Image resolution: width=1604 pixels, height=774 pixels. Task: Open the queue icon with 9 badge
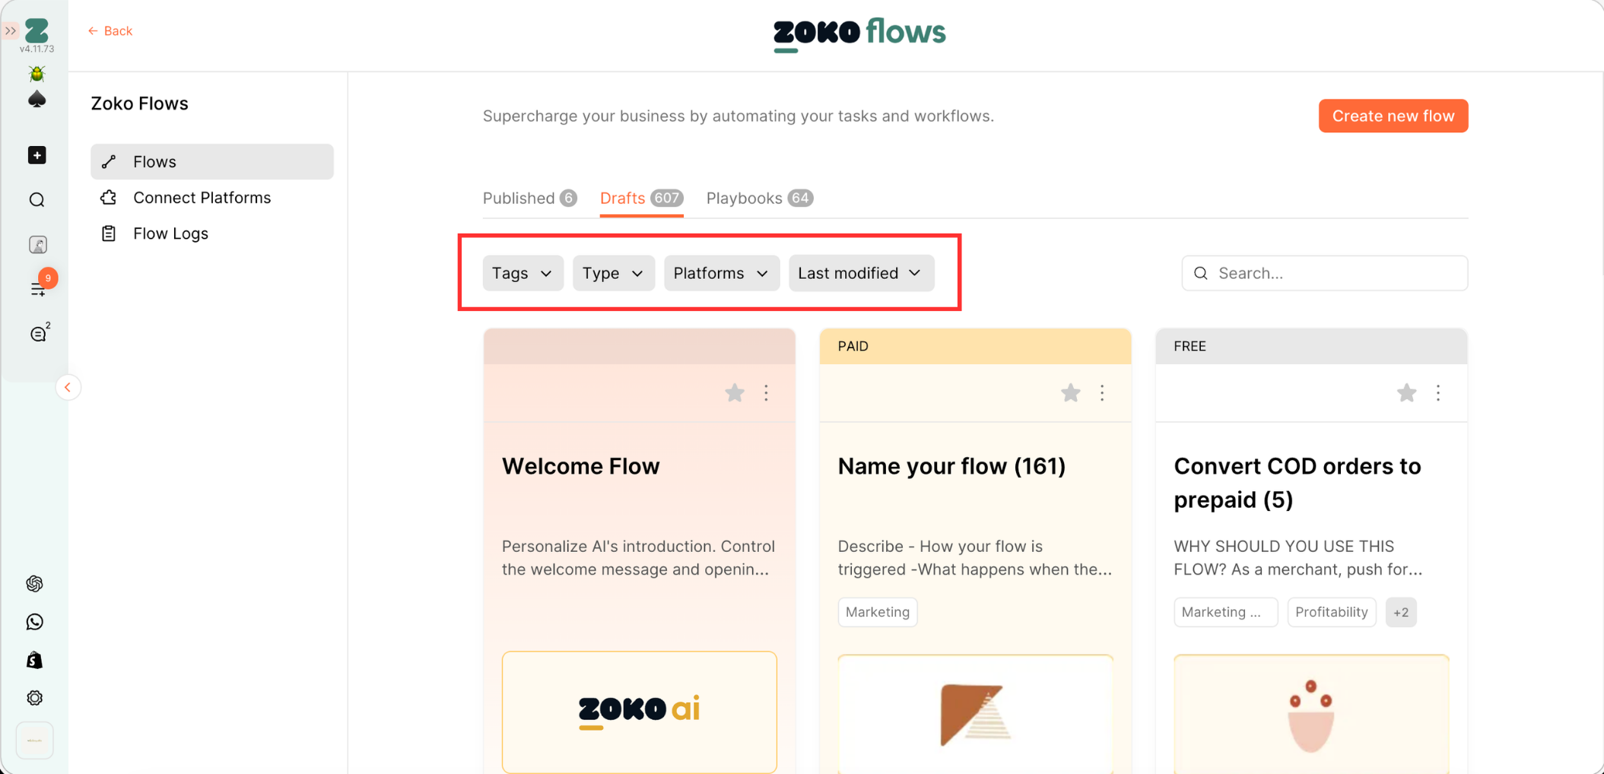(38, 288)
